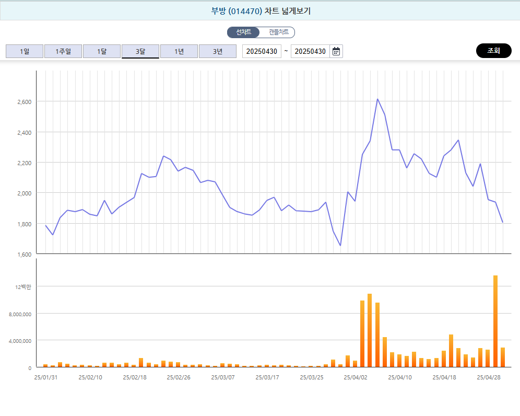Click the 25/02/10 date axis label

click(x=90, y=377)
